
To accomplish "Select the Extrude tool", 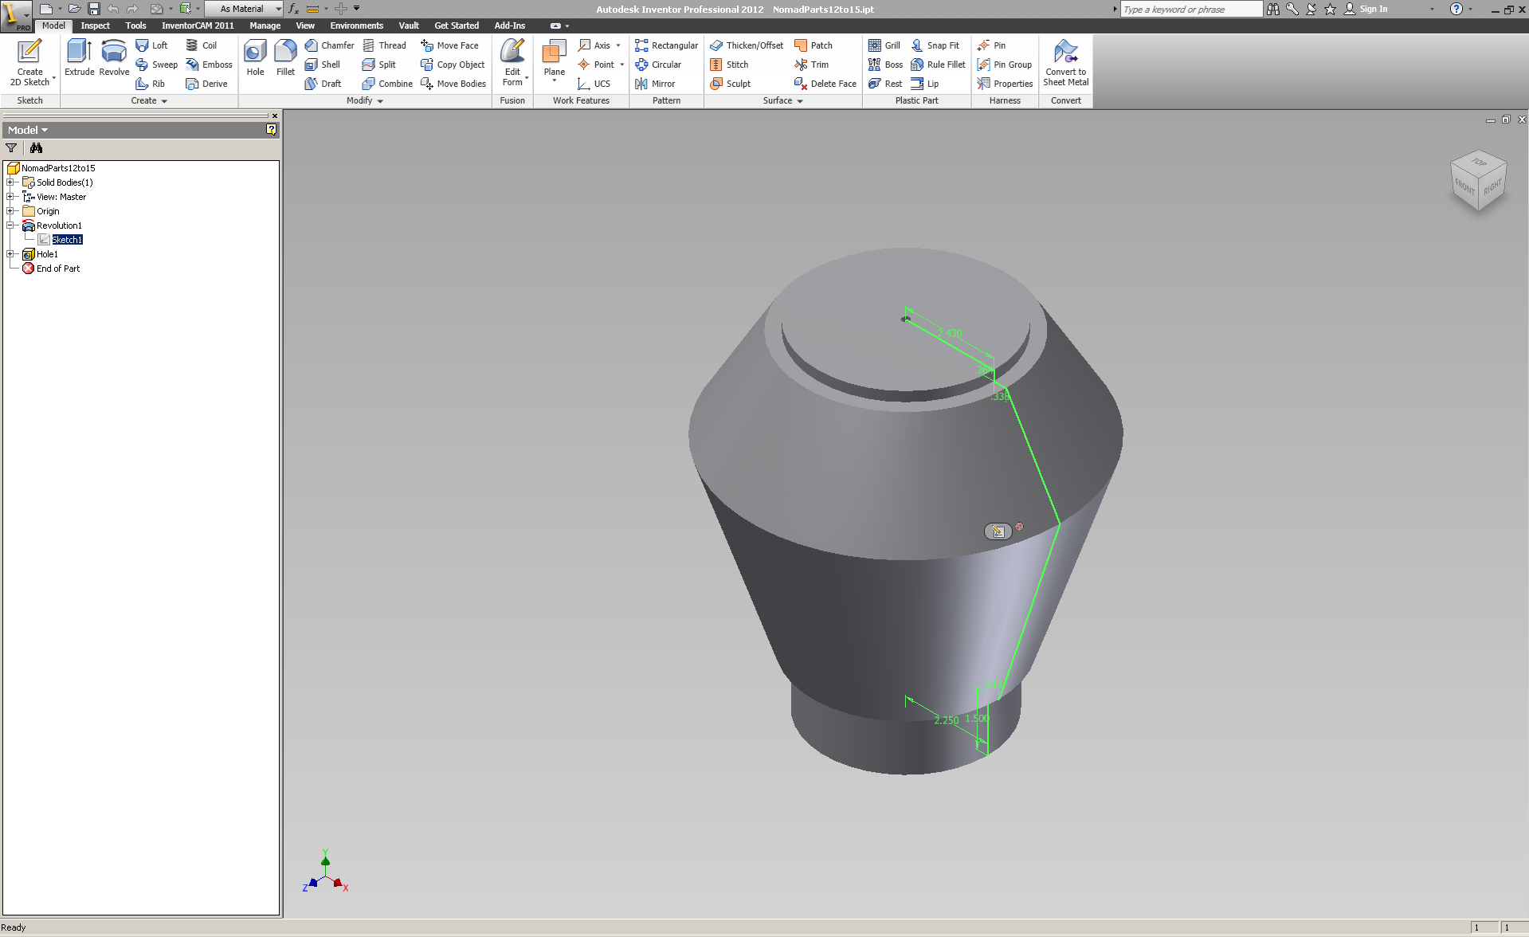I will click(79, 57).
